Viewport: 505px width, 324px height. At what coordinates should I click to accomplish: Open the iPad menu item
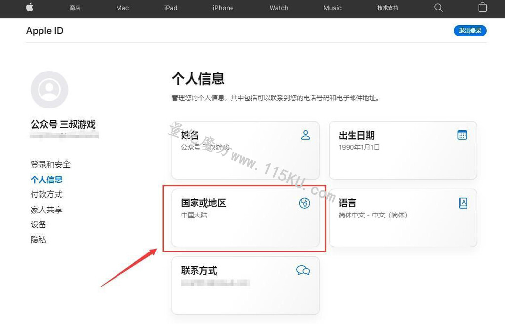coord(171,8)
